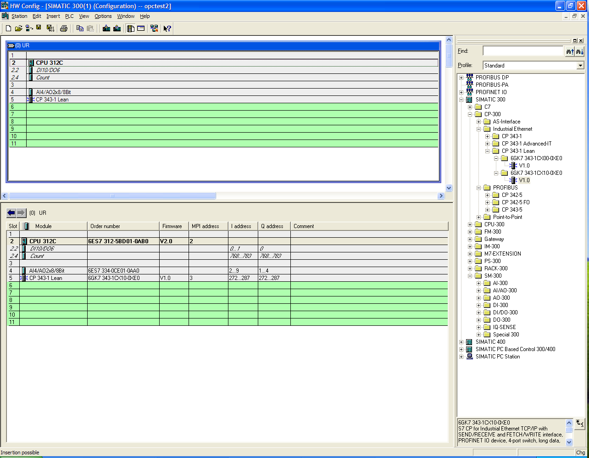589x458 pixels.
Task: Click the Download to Module icon
Action: click(x=106, y=28)
